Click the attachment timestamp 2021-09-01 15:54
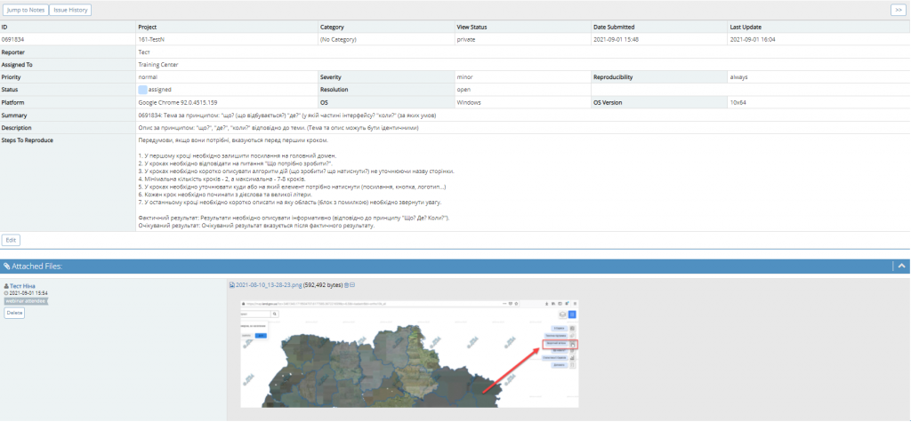Screen dimensions: 911x422 pos(28,294)
